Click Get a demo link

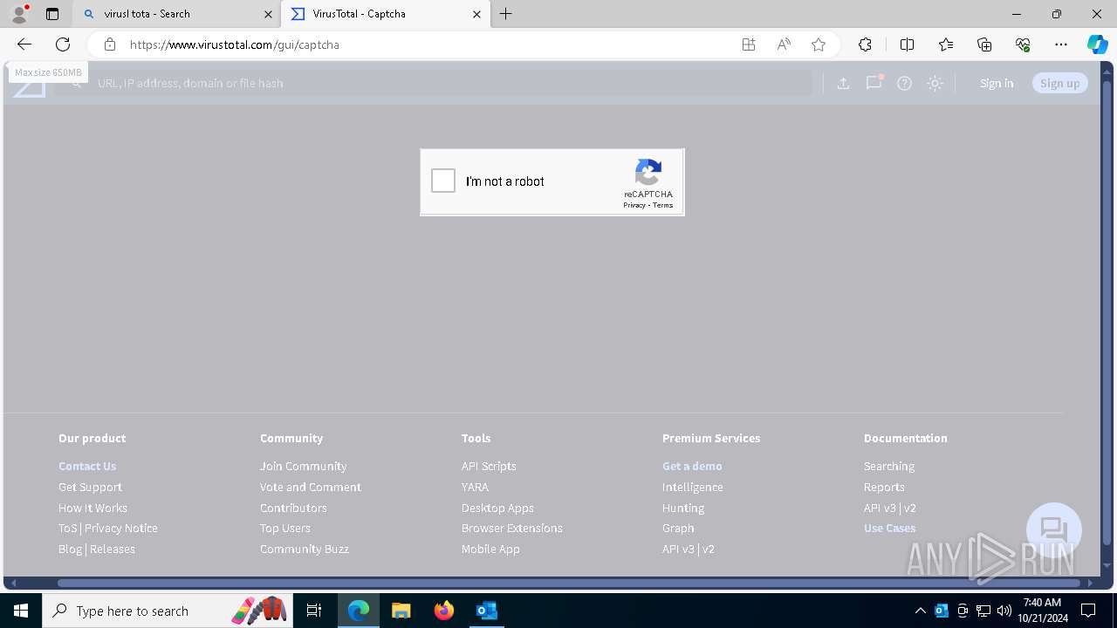[692, 466]
